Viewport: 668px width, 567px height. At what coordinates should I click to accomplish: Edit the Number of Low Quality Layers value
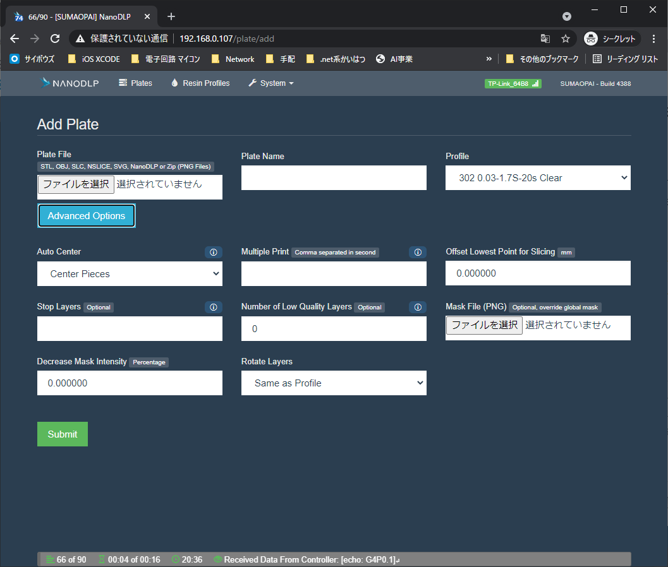coord(334,328)
